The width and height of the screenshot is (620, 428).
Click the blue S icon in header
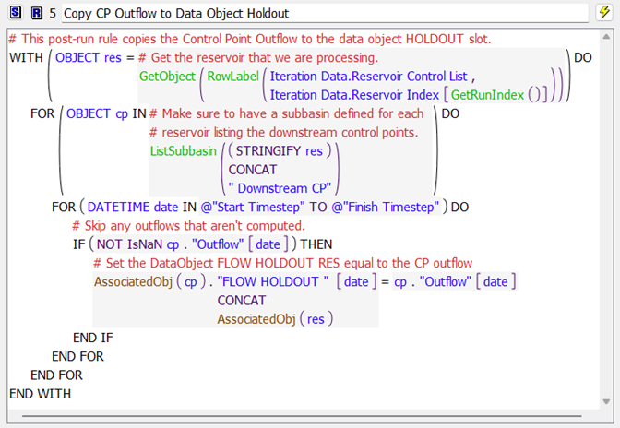pos(15,13)
